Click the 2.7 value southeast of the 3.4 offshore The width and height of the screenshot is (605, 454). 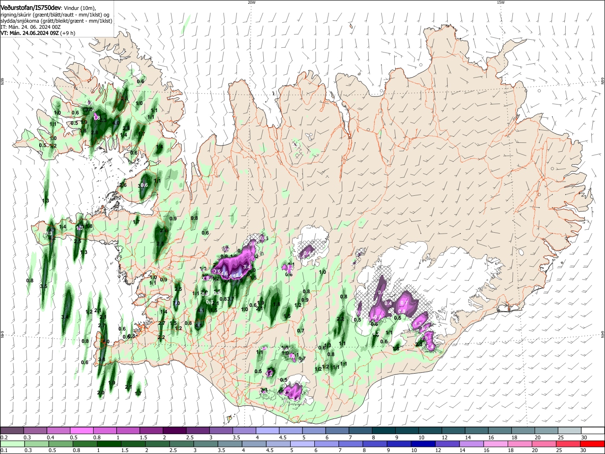[102, 326]
